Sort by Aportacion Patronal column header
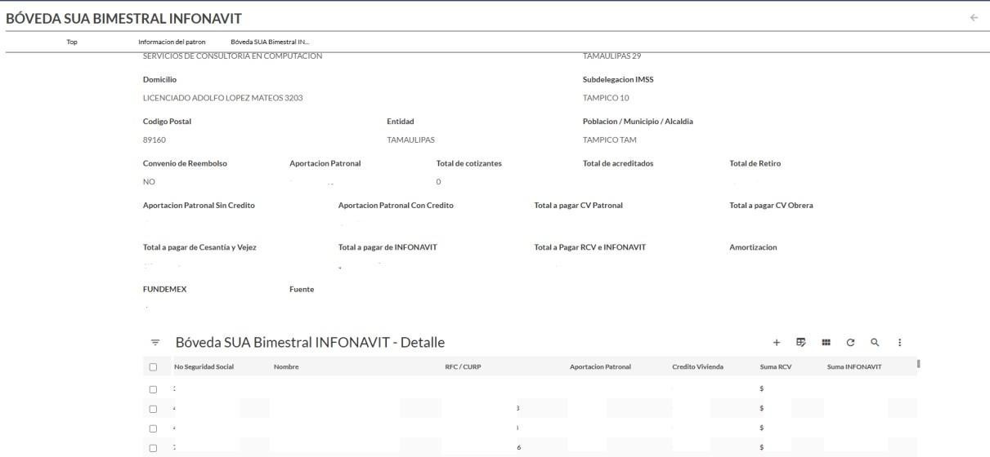This screenshot has width=990, height=457. point(600,367)
